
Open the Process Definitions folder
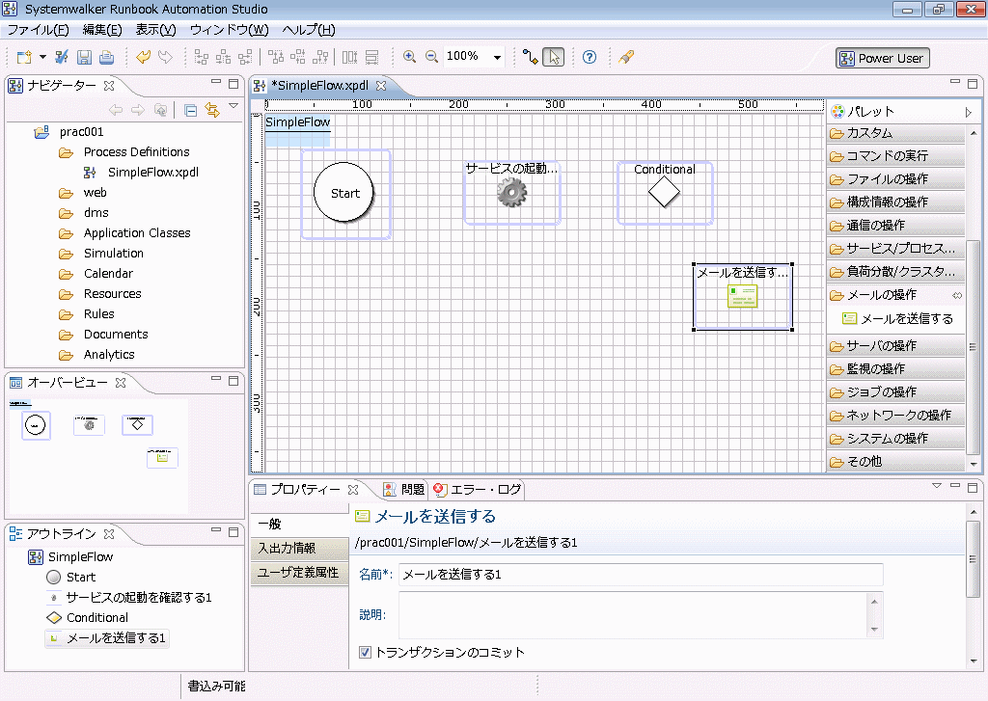coord(136,151)
